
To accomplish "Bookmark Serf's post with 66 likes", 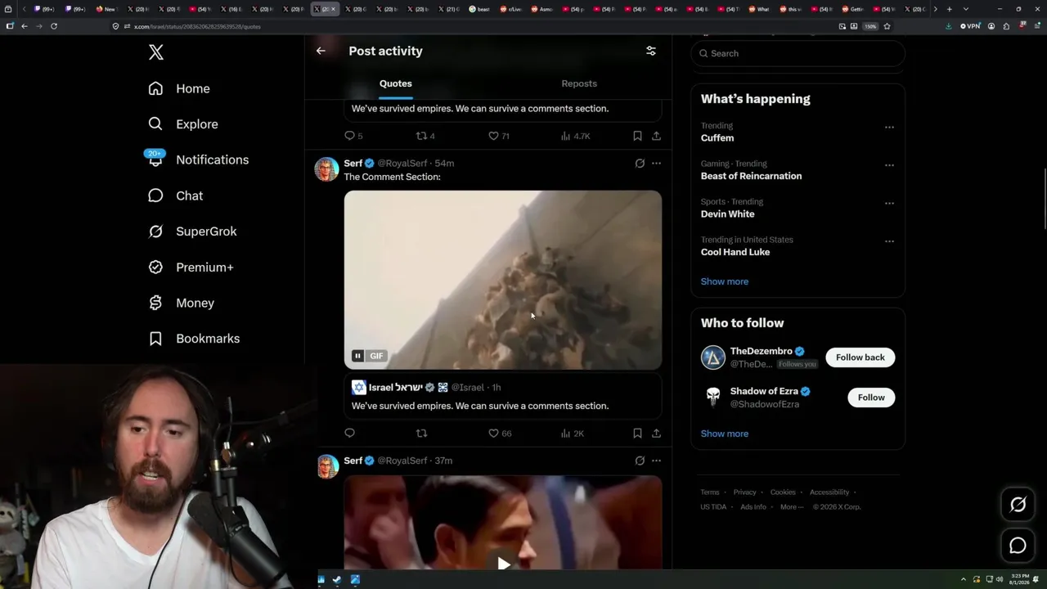I will point(637,434).
